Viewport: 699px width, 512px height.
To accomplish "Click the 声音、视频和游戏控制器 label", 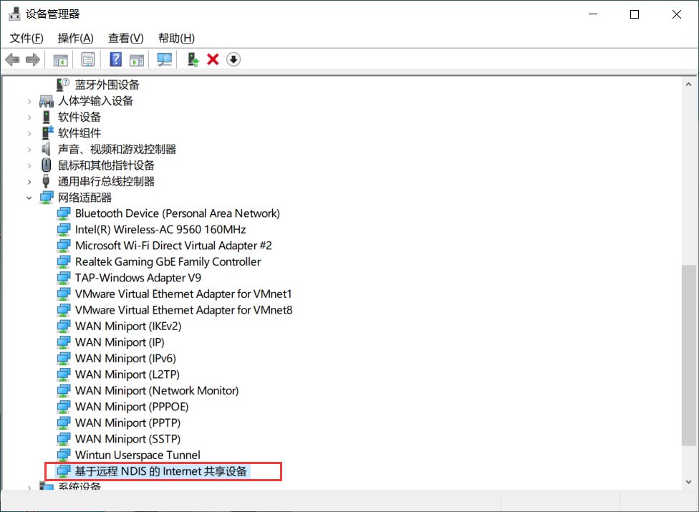I will coord(117,149).
